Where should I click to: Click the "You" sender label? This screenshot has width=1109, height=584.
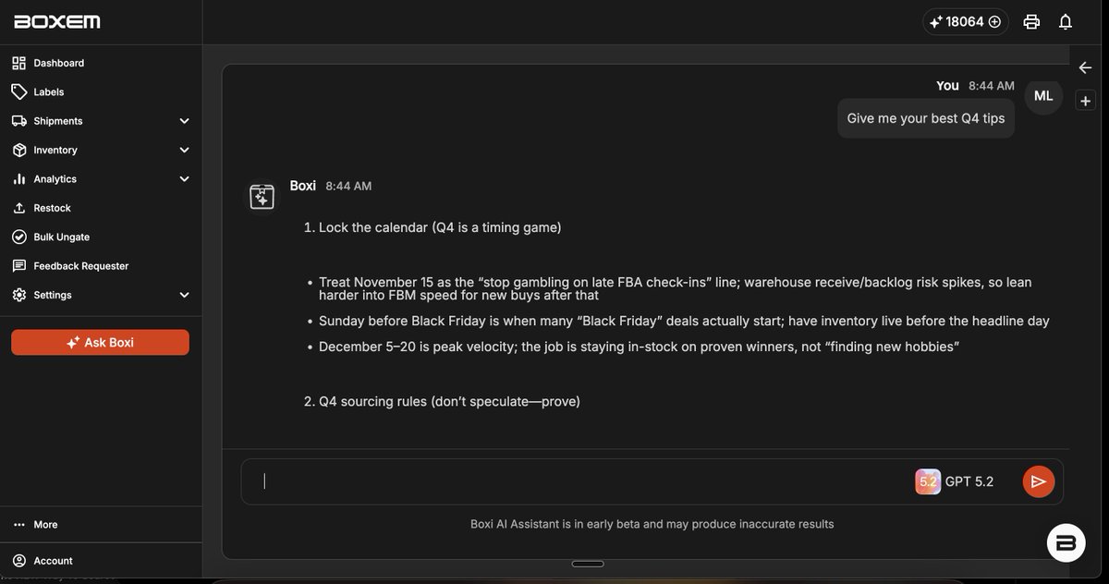[x=947, y=85]
